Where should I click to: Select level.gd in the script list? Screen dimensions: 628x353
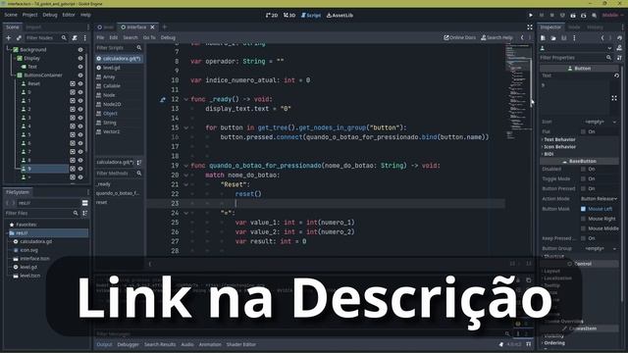click(111, 68)
